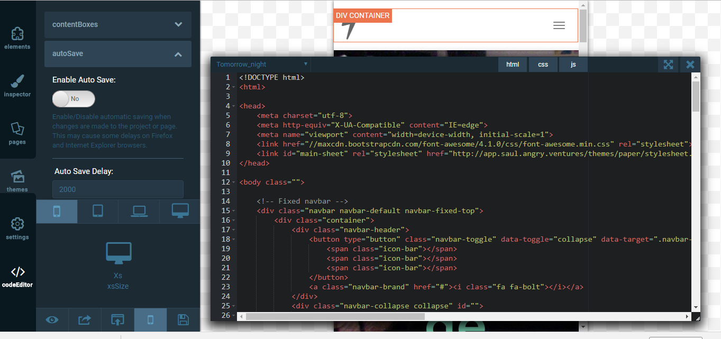Click the hamburger menu in the preview navbar
Viewport: 721px width, 339px height.
(x=559, y=25)
